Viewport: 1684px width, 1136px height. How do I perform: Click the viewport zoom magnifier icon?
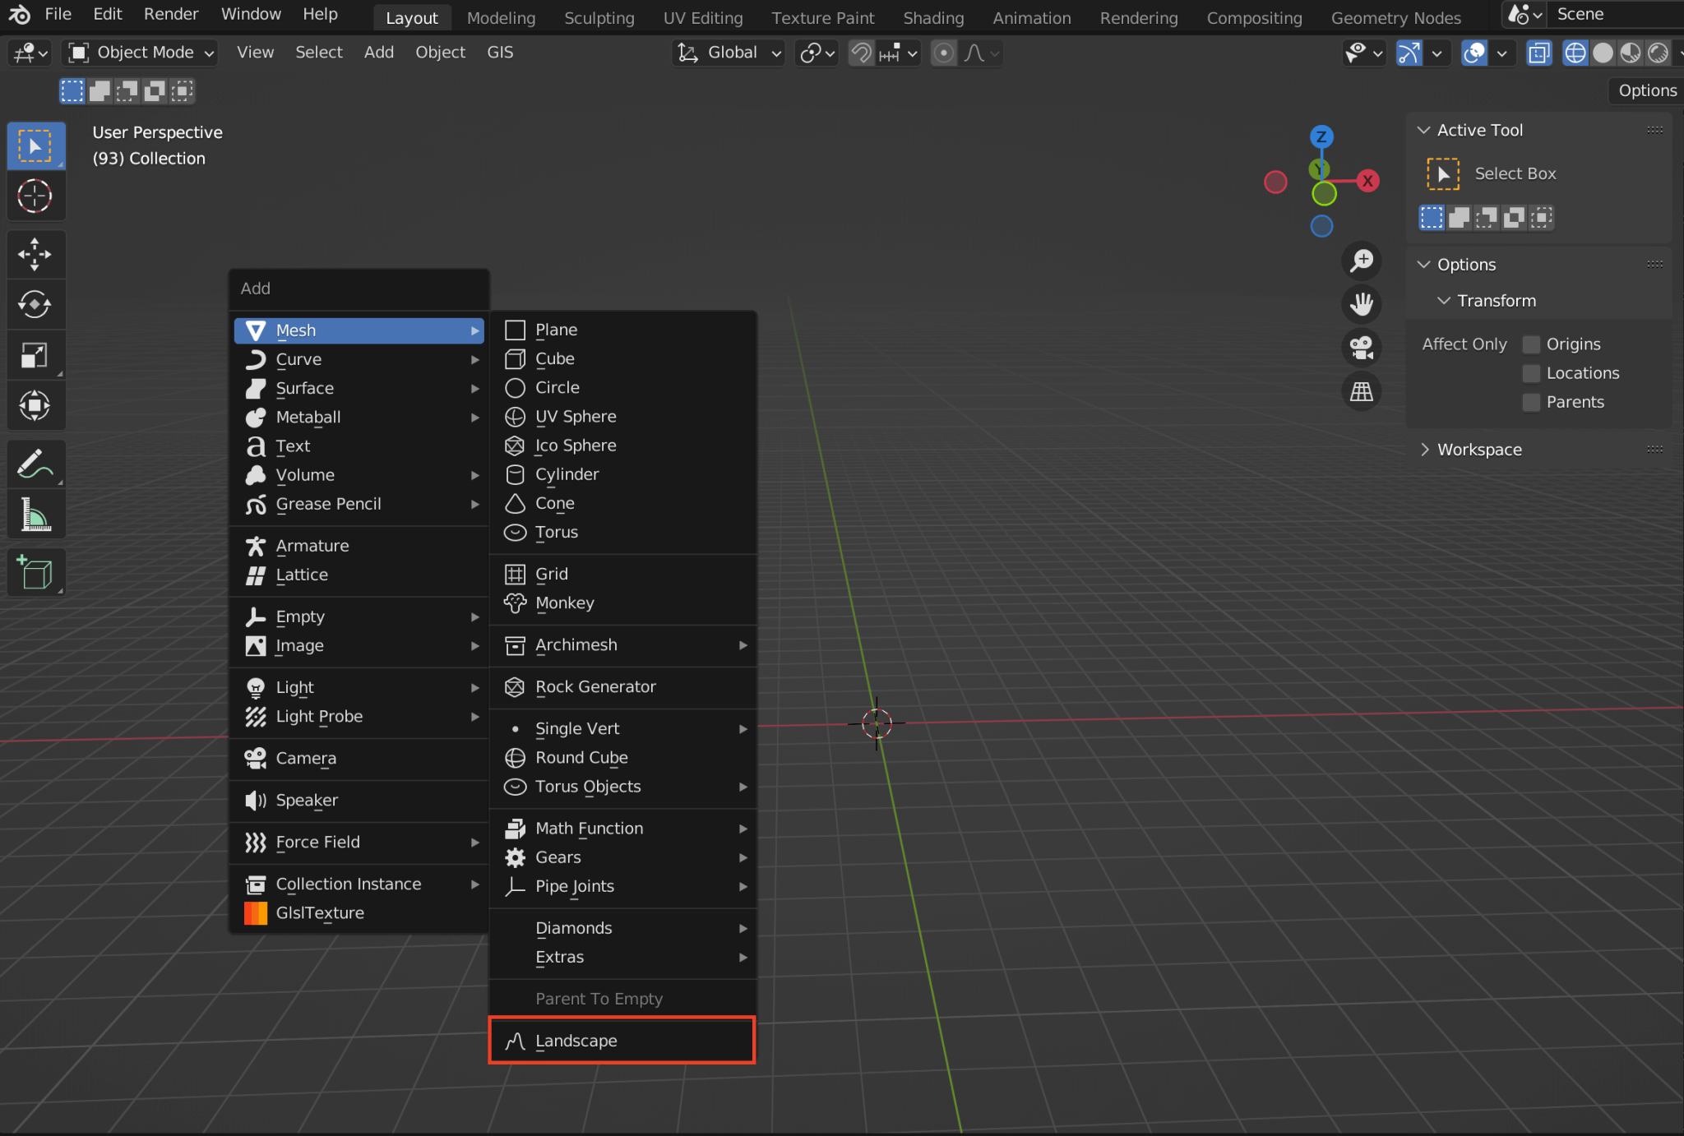coord(1362,261)
